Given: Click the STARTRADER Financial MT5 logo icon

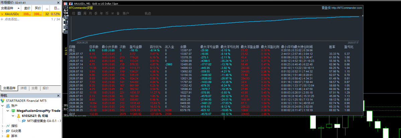Looking at the screenshot, I should [x=3, y=101].
